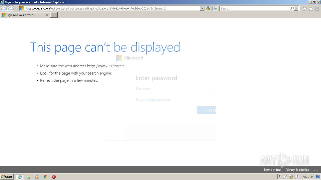Screen dimensions: 321x180
Task: Open a new blank tab
Action: click(54, 15)
